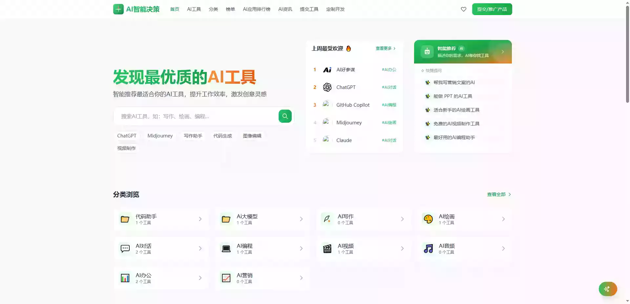Click the AI对话 chat bubble icon
Image resolution: width=630 pixels, height=304 pixels.
125,248
